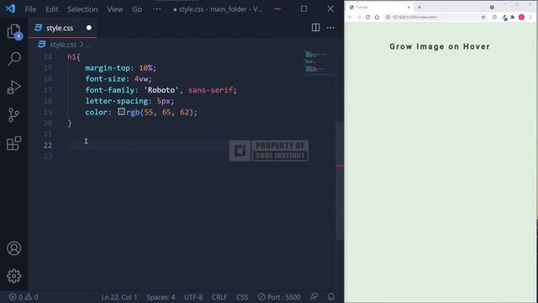Expand hidden menu items ellipsis

[x=157, y=9]
